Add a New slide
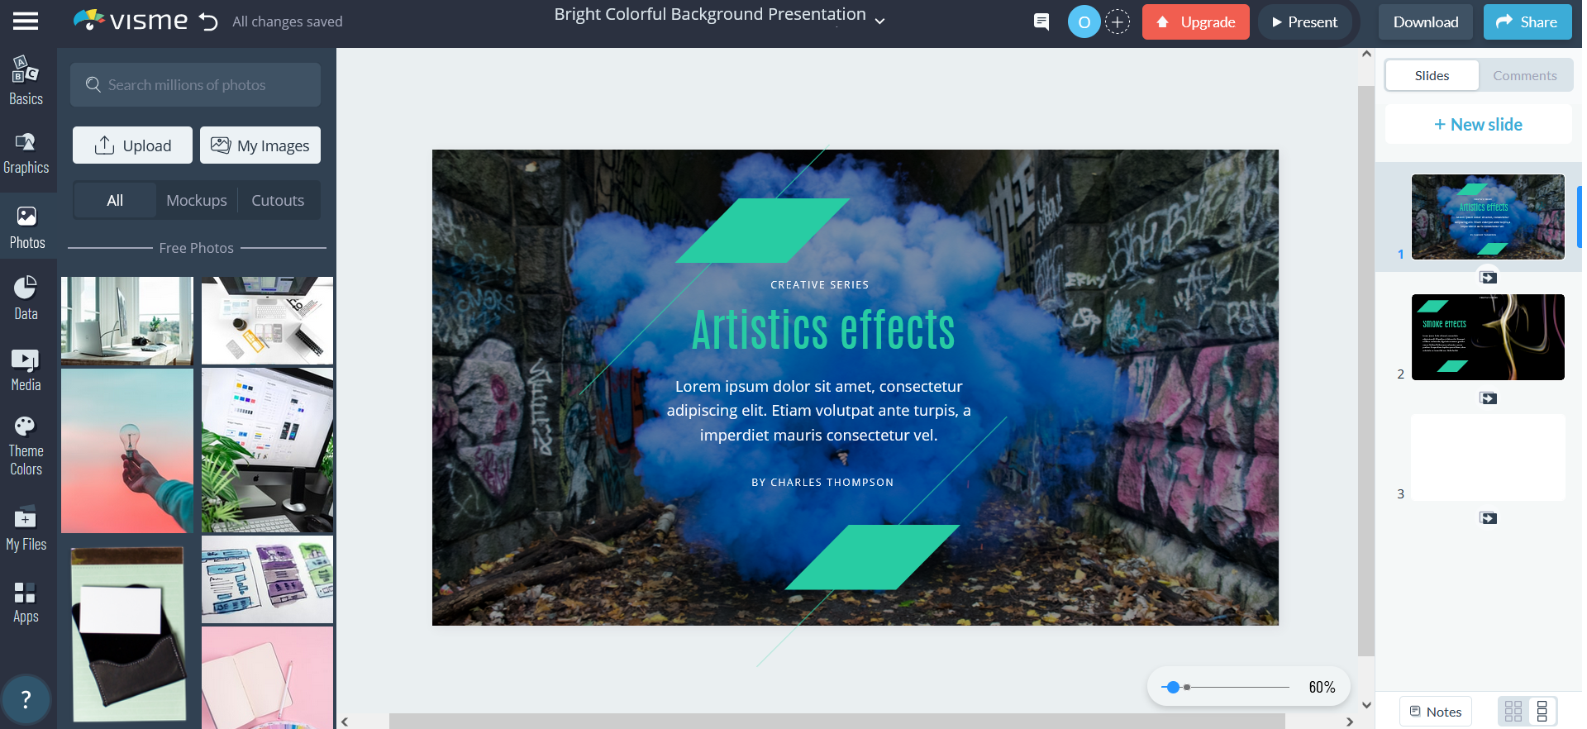Screen dimensions: 1587x729 point(1478,125)
